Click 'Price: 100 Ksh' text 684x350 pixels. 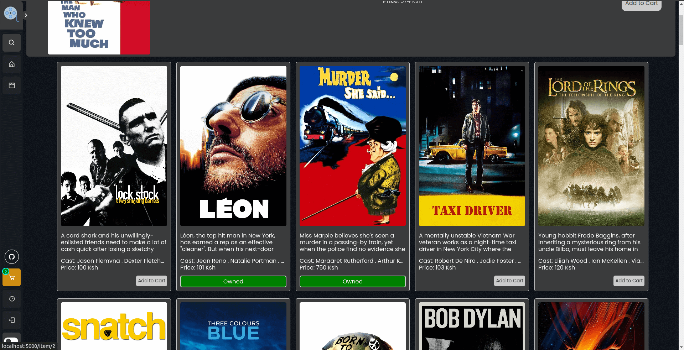79,267
